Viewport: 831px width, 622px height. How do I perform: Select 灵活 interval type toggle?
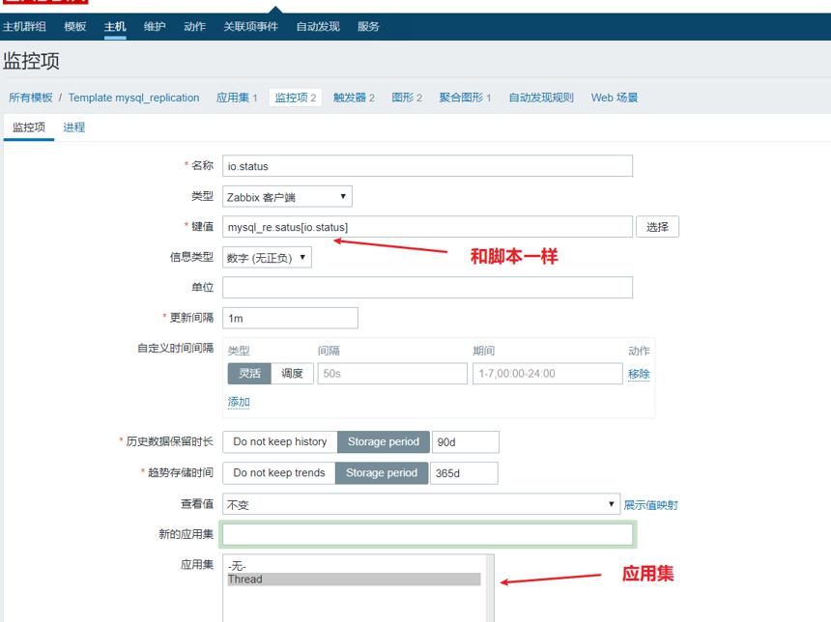[249, 374]
